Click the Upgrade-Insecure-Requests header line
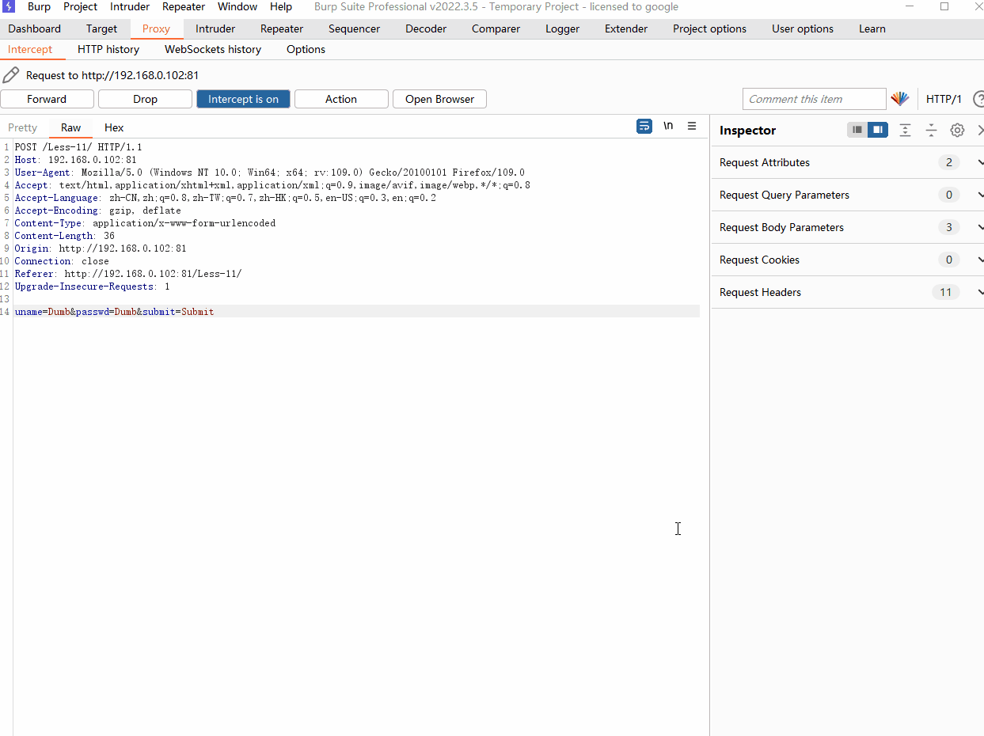 click(x=92, y=286)
